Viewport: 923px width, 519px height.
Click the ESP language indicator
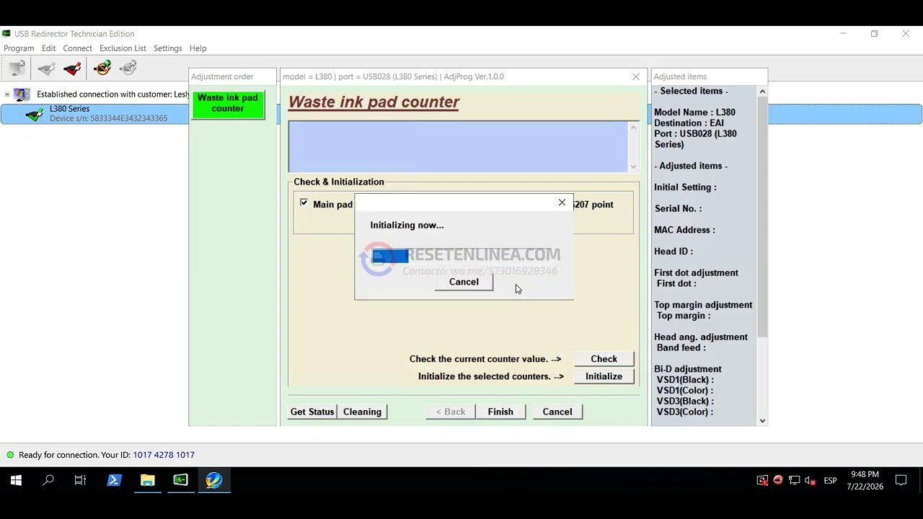[x=830, y=481]
